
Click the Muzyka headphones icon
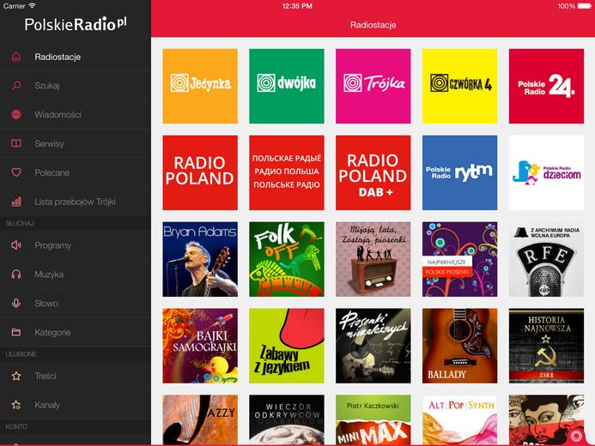click(16, 274)
